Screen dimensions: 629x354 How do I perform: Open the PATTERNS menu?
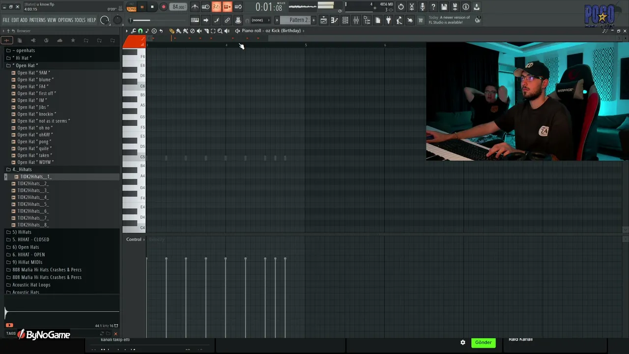click(x=37, y=20)
